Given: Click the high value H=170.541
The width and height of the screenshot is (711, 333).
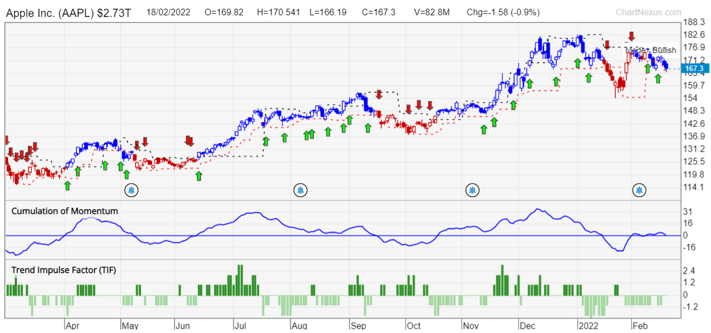Looking at the screenshot, I should pyautogui.click(x=277, y=12).
